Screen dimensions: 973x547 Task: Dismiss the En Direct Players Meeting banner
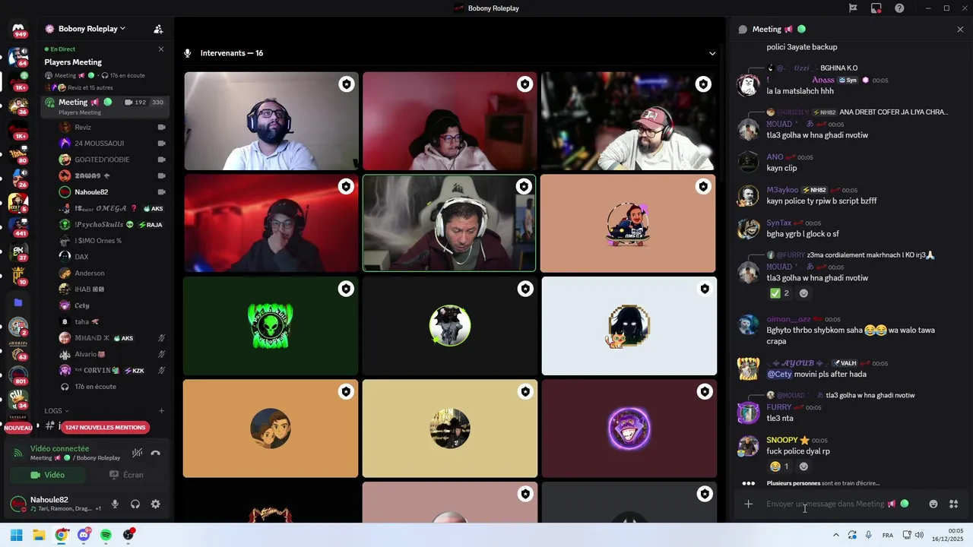161,49
